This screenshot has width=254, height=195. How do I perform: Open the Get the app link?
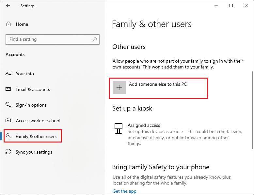(x=124, y=191)
